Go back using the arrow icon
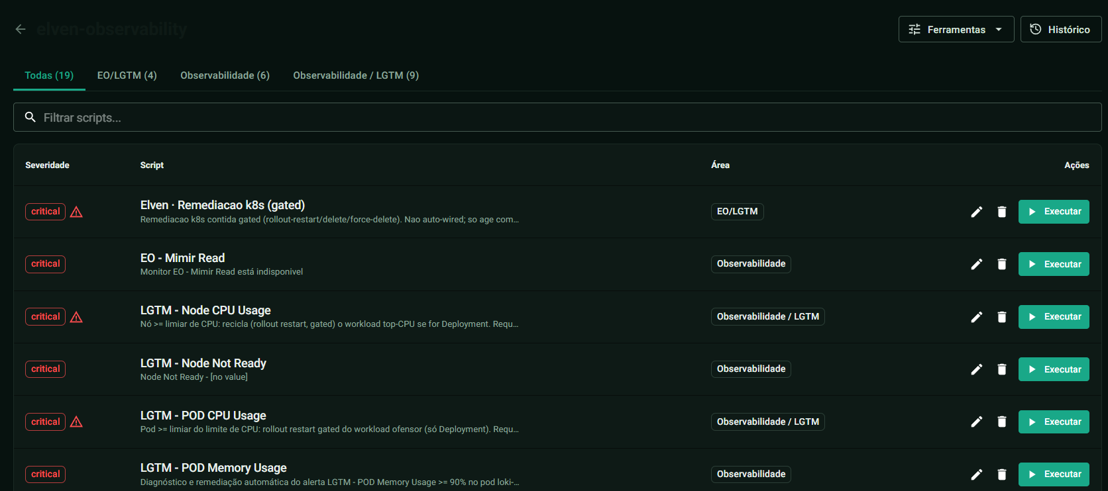Viewport: 1108px width, 491px height. tap(21, 29)
